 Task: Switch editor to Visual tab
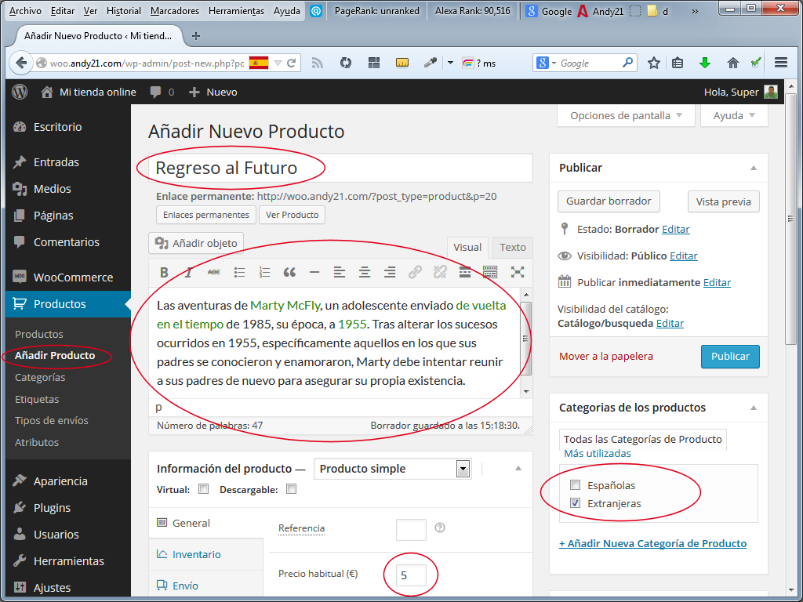(x=467, y=247)
